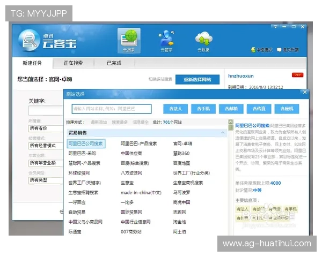Open the title bar dropdown menu arrow

click(275, 27)
